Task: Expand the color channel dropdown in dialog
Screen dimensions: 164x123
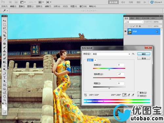Action: (x=92, y=60)
